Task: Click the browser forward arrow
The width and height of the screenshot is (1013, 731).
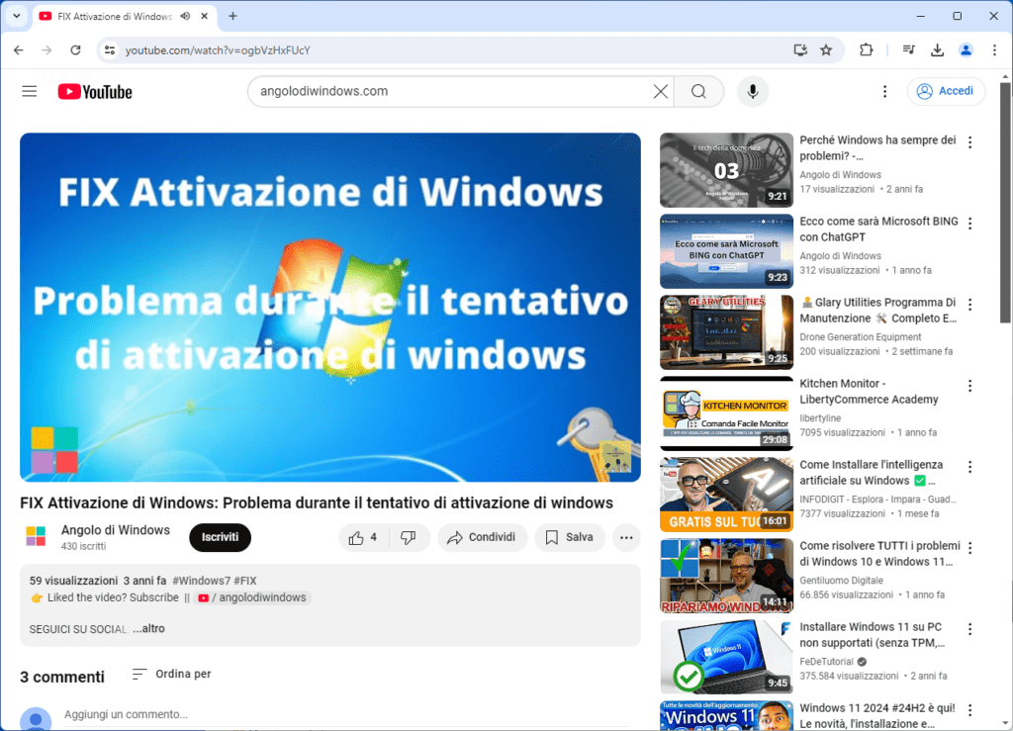Action: 46,49
